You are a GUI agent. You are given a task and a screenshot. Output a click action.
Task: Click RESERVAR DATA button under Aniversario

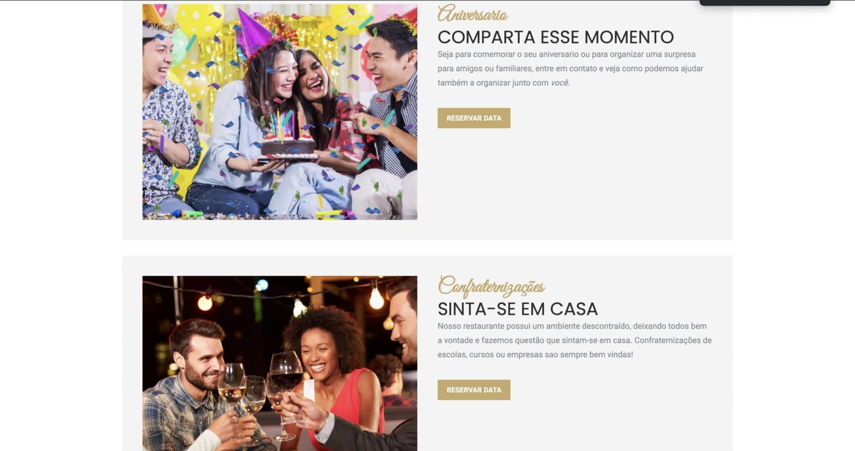pyautogui.click(x=473, y=118)
